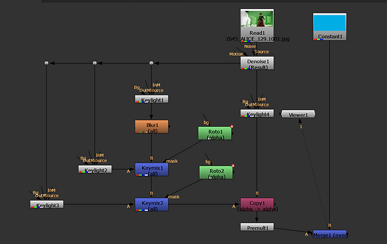This screenshot has width=387, height=244.
Task: Select the Copy1 node
Action: (x=257, y=205)
